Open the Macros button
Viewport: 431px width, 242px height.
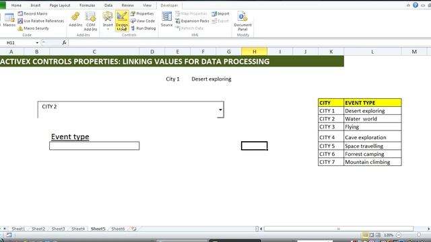pos(9,20)
